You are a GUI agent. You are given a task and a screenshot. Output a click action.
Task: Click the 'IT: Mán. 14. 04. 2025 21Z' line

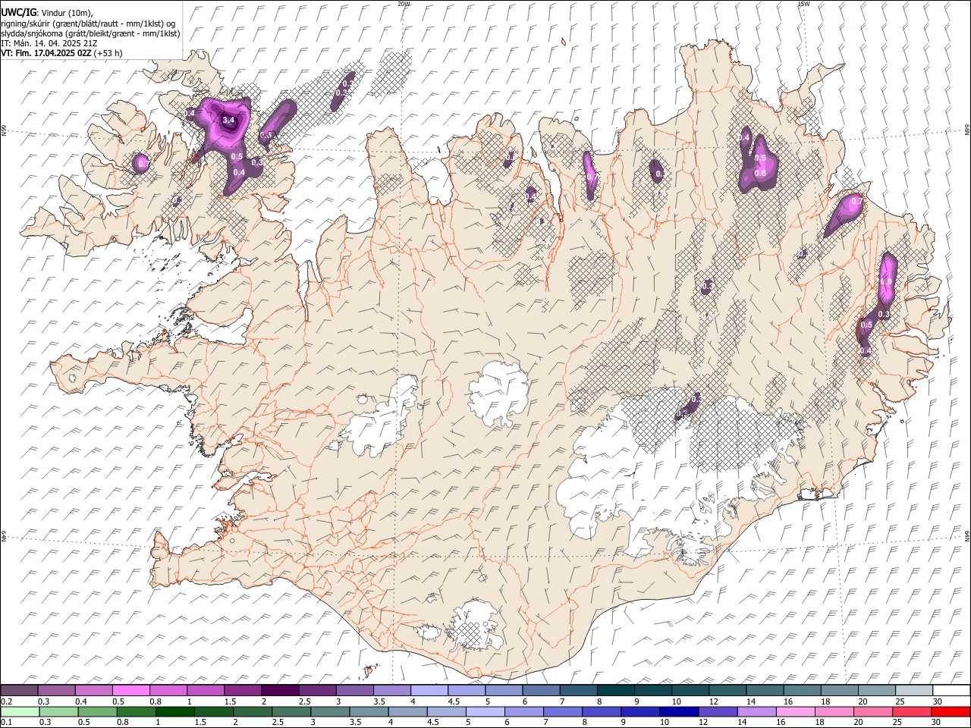coord(49,43)
